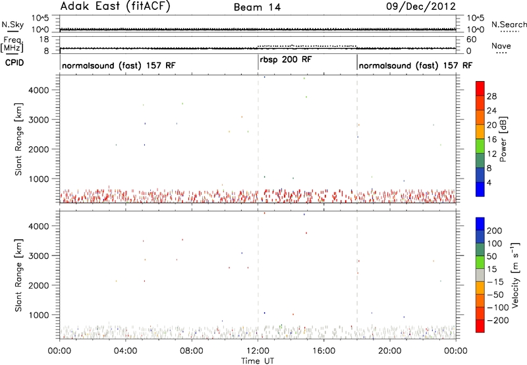Click the '08:00' time axis tick label

pos(192,351)
